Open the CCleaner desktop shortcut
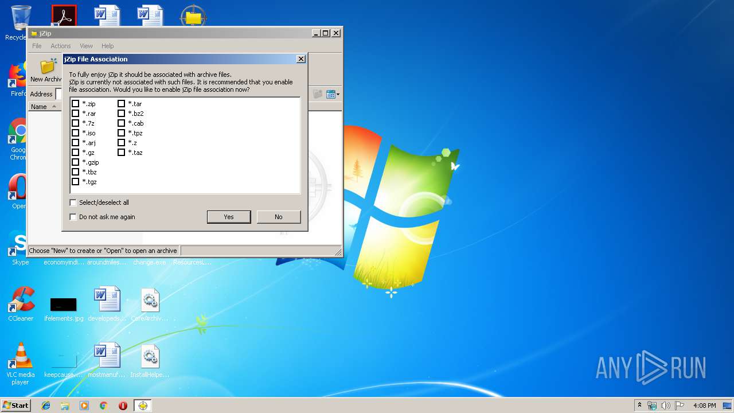Screen dimensions: 734x413 21,304
